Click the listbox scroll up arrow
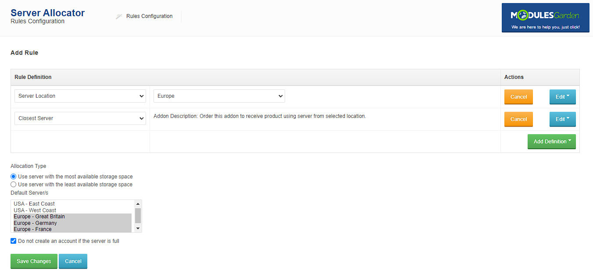The width and height of the screenshot is (593, 274). coord(138,204)
